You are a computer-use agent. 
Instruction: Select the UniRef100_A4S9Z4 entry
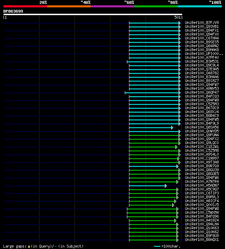pyautogui.click(x=202, y=220)
